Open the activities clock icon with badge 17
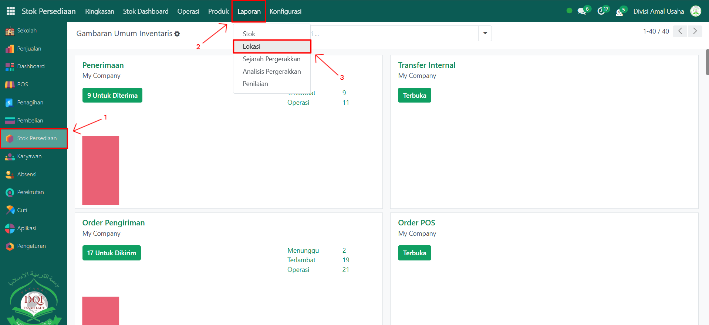 coord(601,11)
